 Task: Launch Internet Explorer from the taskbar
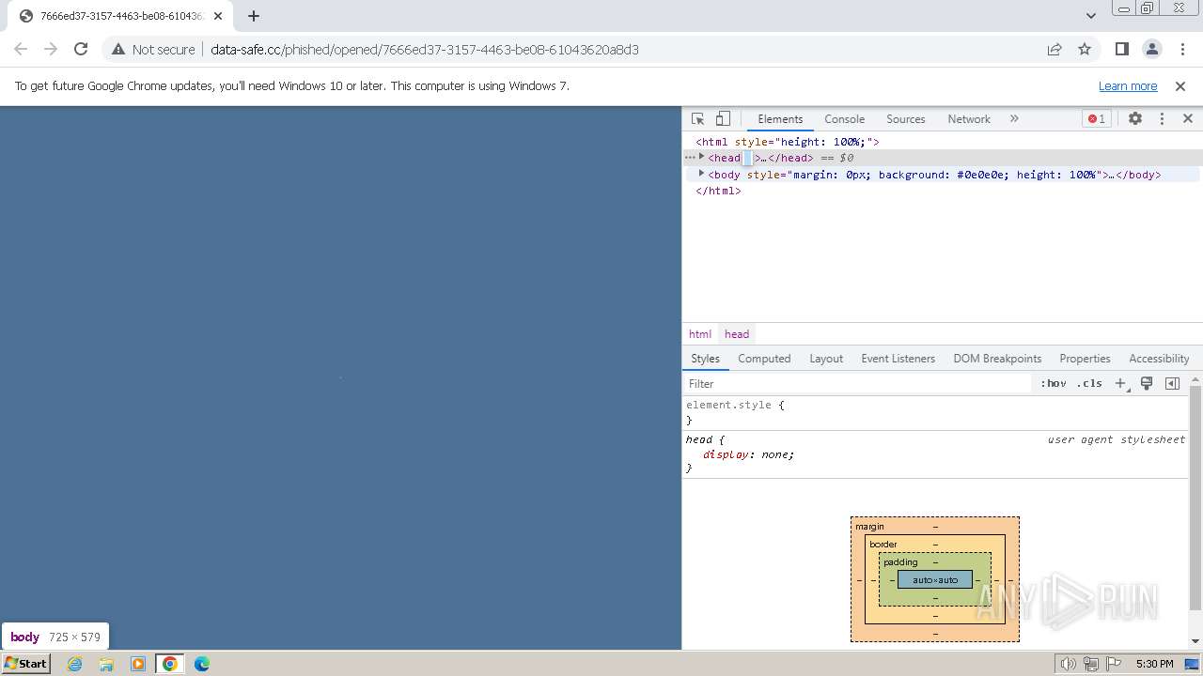click(x=75, y=663)
